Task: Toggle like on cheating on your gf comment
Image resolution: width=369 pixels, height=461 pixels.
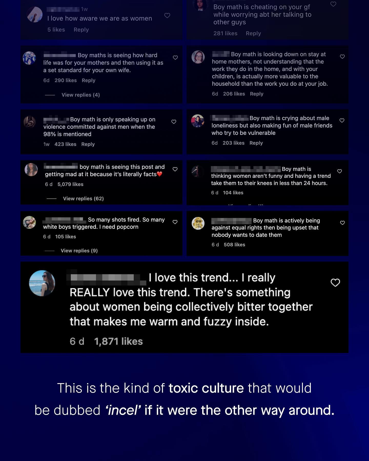Action: pyautogui.click(x=333, y=4)
